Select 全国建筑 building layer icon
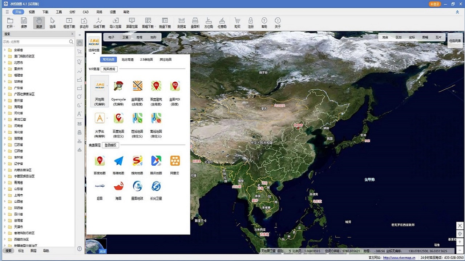The width and height of the screenshot is (465, 261). coord(137,86)
